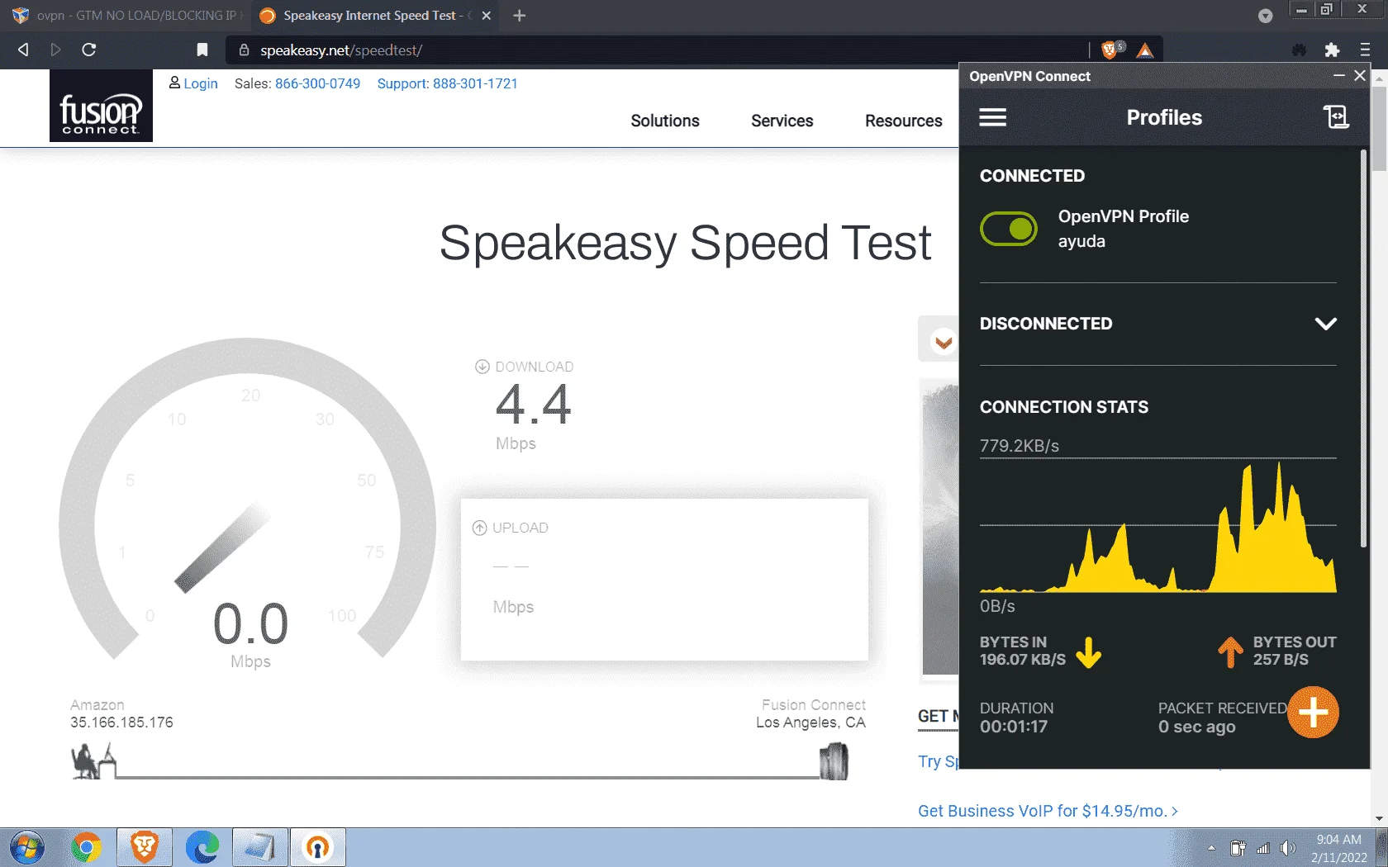Click the Brave profile dropdown arrow in title bar
The height and width of the screenshot is (867, 1388).
[x=1265, y=16]
